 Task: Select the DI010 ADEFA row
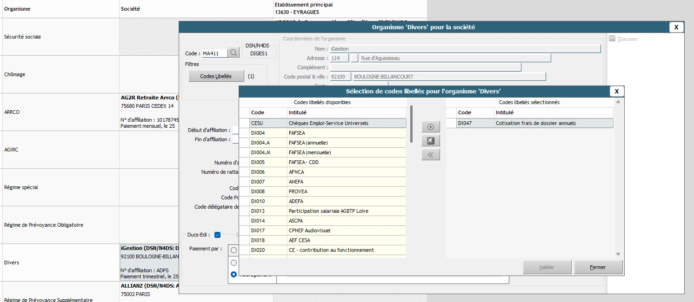pos(322,201)
